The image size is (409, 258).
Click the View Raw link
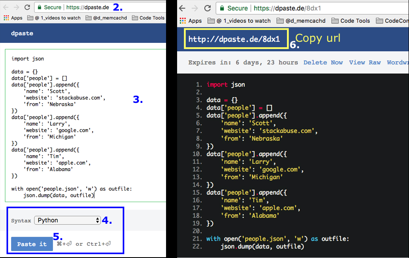pyautogui.click(x=365, y=62)
